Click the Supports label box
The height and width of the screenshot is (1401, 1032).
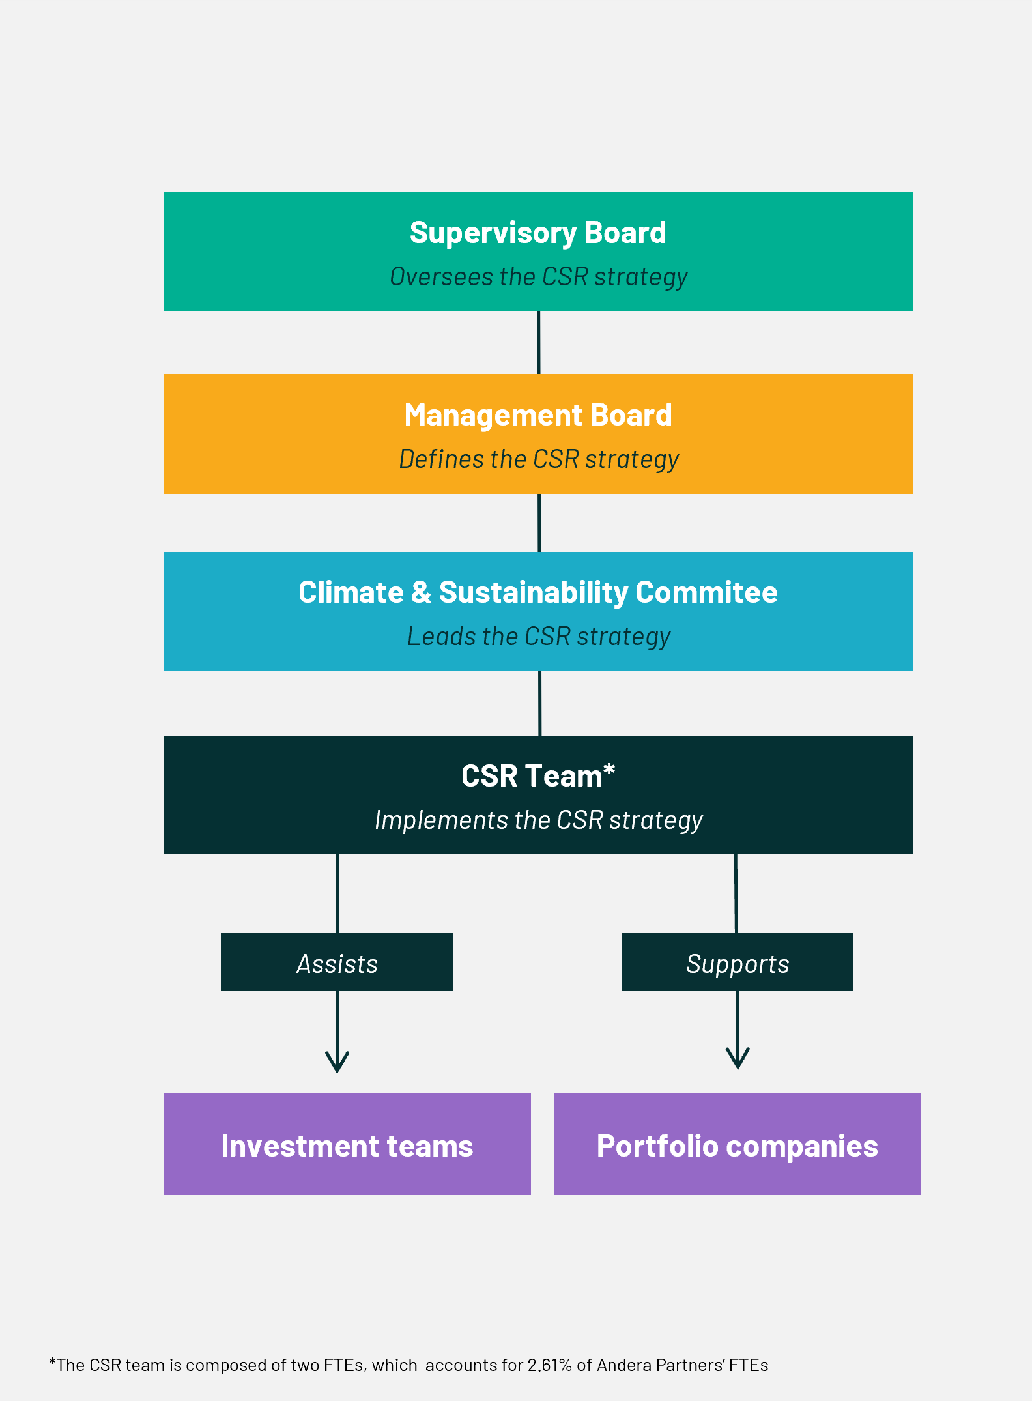click(738, 962)
